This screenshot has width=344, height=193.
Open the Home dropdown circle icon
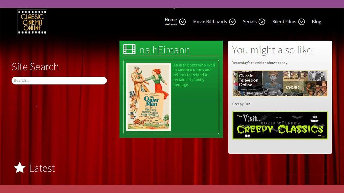click(x=183, y=21)
